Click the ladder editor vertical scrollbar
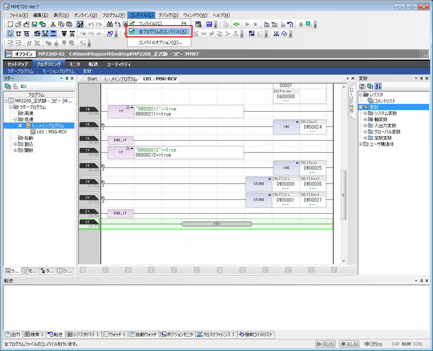This screenshot has width=433, height=351. click(x=344, y=194)
